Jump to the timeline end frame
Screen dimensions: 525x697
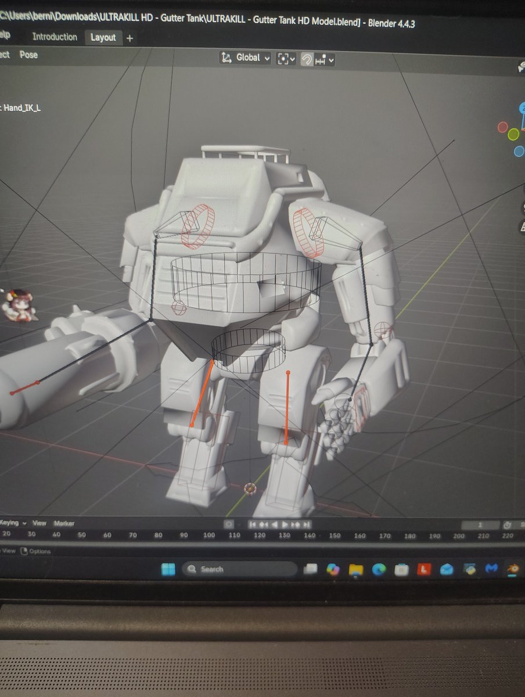pyautogui.click(x=307, y=524)
